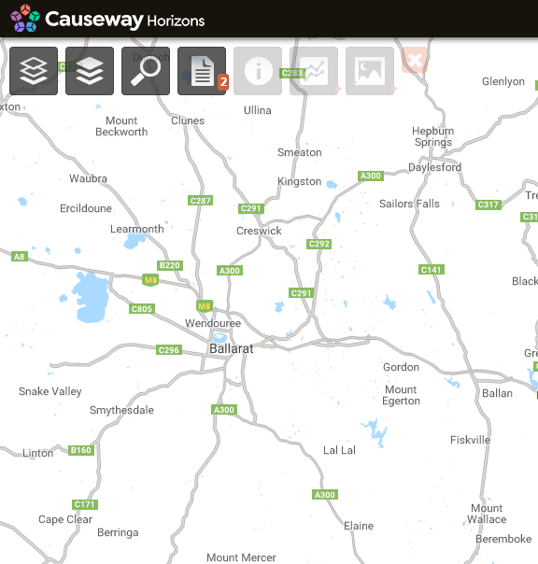This screenshot has height=564, width=538.
Task: Click the C283 road shield
Action: [292, 73]
